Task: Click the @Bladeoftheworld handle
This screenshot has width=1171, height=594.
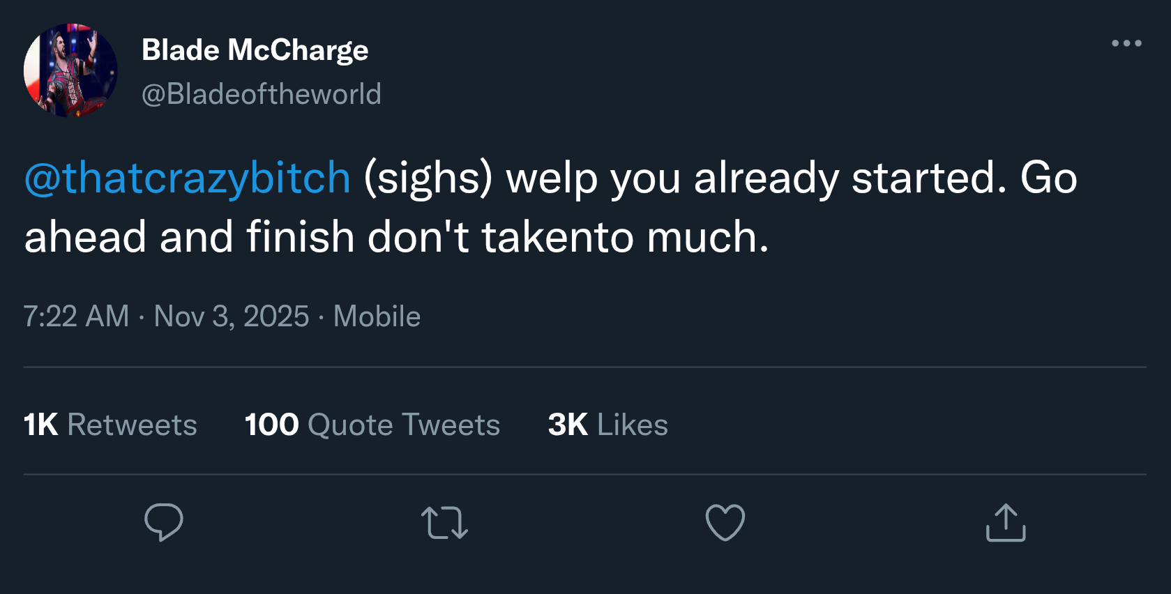Action: tap(262, 94)
